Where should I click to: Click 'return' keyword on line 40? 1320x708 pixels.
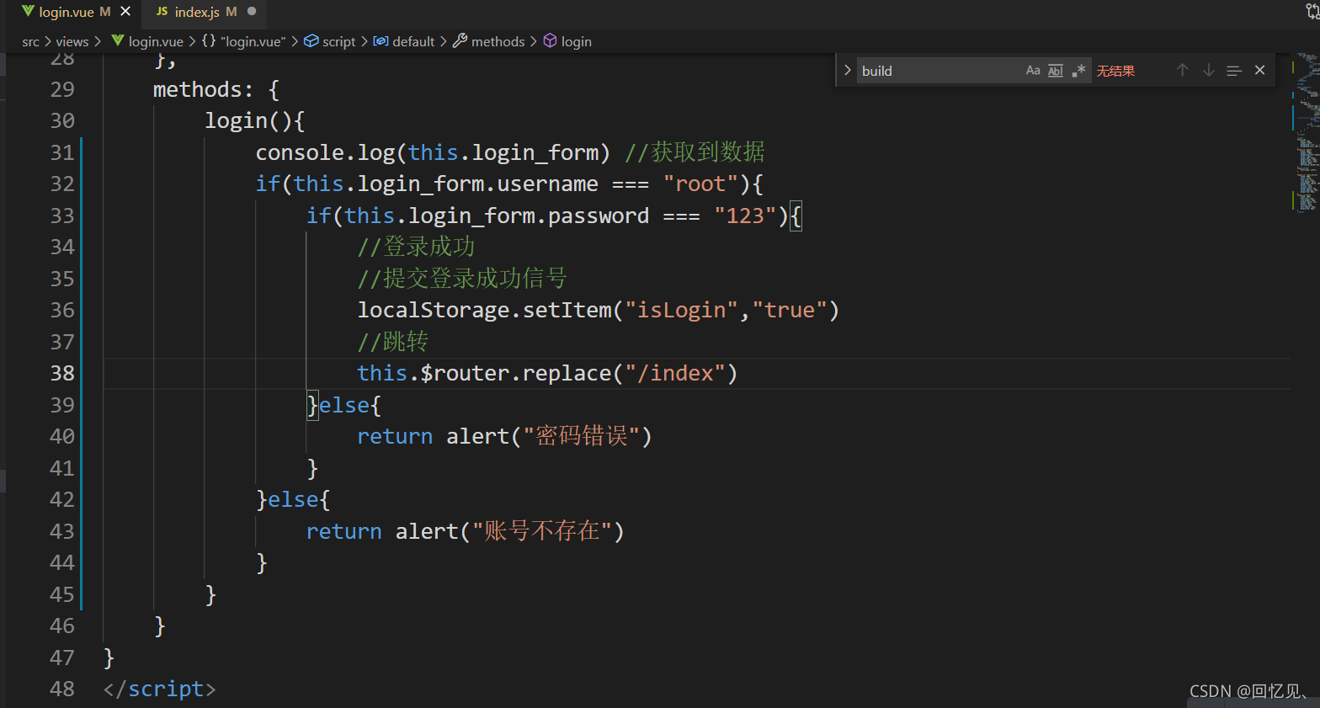395,436
